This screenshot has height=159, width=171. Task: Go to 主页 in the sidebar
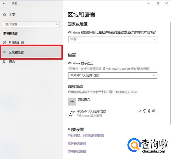[x=12, y=15]
